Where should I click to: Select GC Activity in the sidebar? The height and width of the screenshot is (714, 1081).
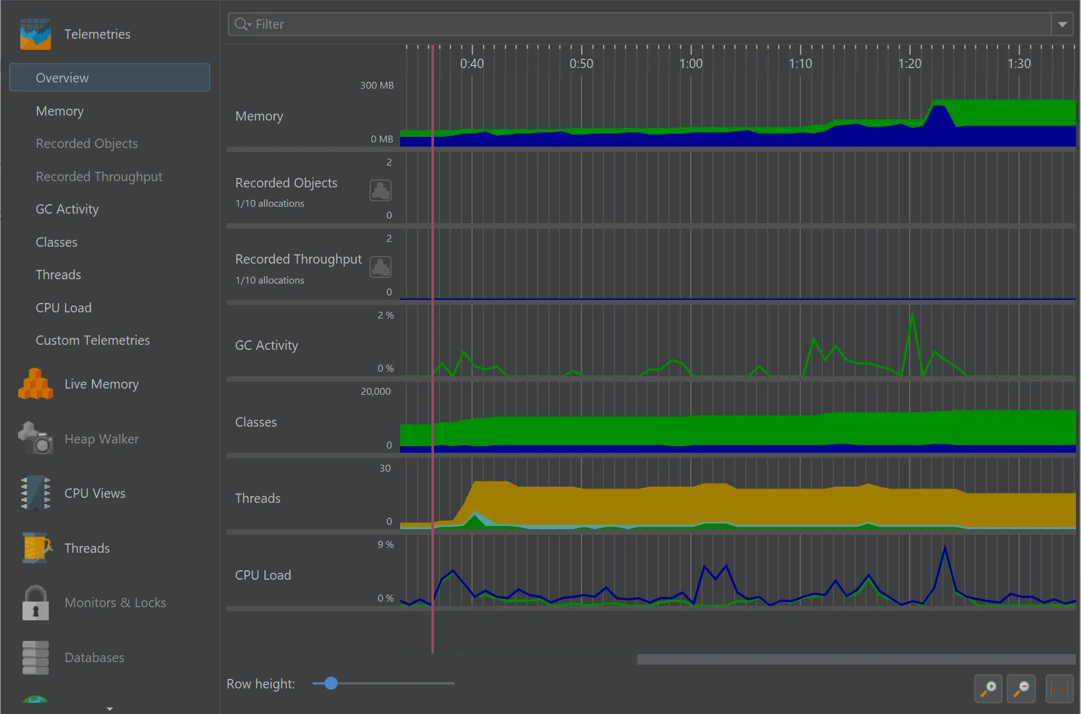[x=67, y=209]
